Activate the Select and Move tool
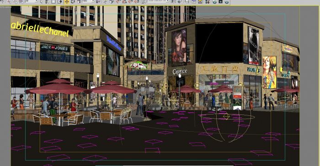 tap(67, 2)
